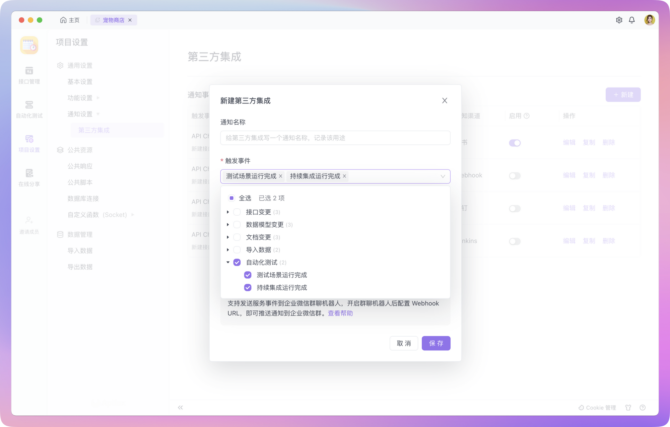Enable the toggle in the Jenkins row
The height and width of the screenshot is (427, 670).
point(515,241)
